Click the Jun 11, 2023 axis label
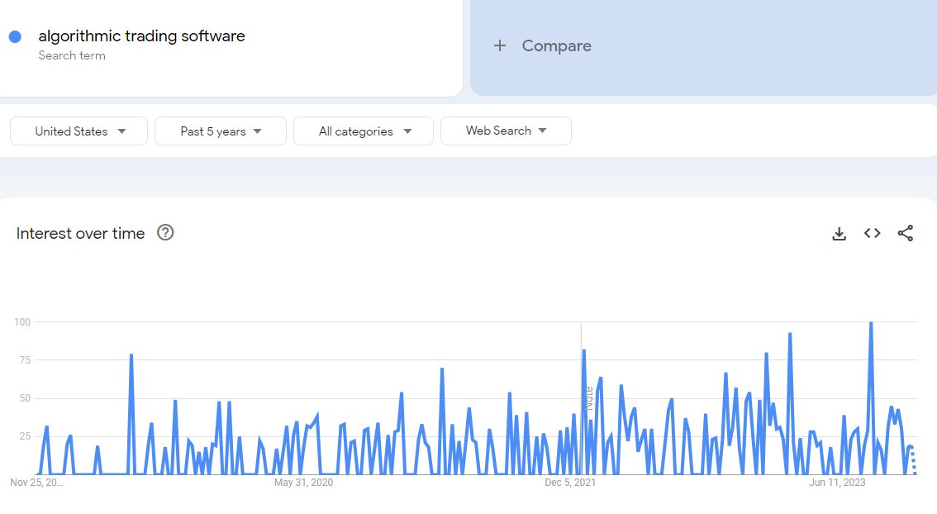 (x=837, y=483)
